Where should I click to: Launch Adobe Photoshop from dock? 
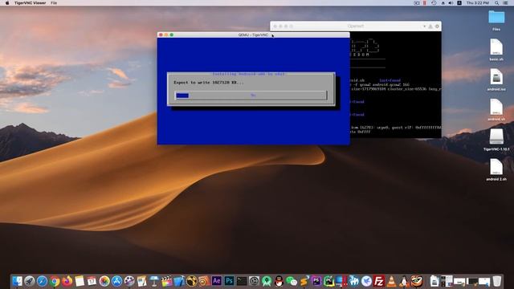(x=229, y=281)
